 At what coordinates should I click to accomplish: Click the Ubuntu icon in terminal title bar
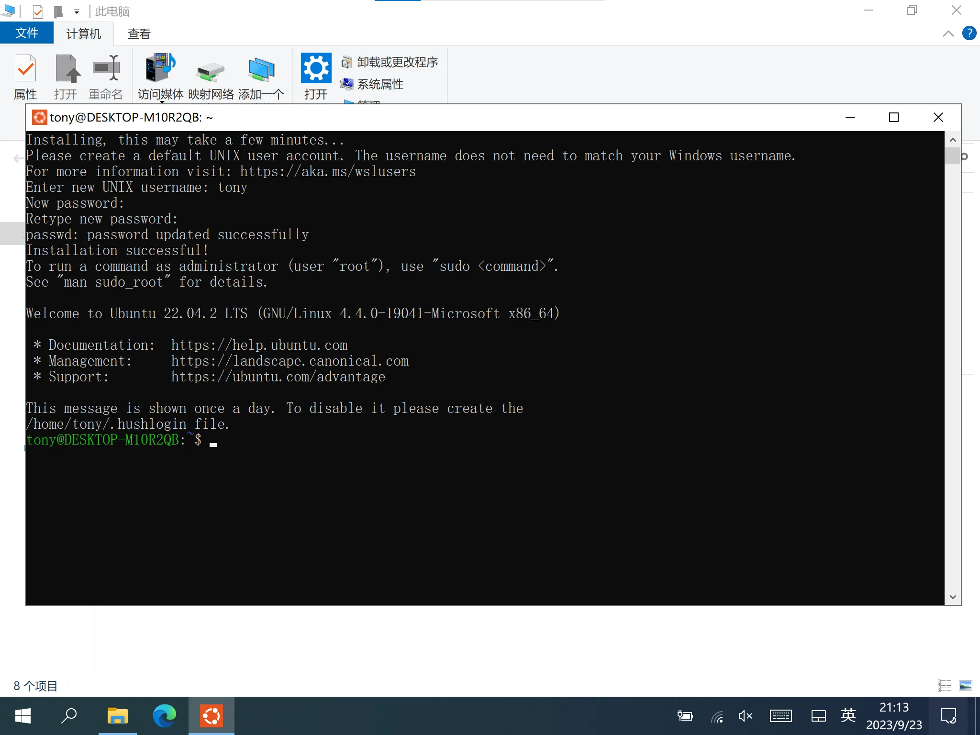pyautogui.click(x=39, y=117)
